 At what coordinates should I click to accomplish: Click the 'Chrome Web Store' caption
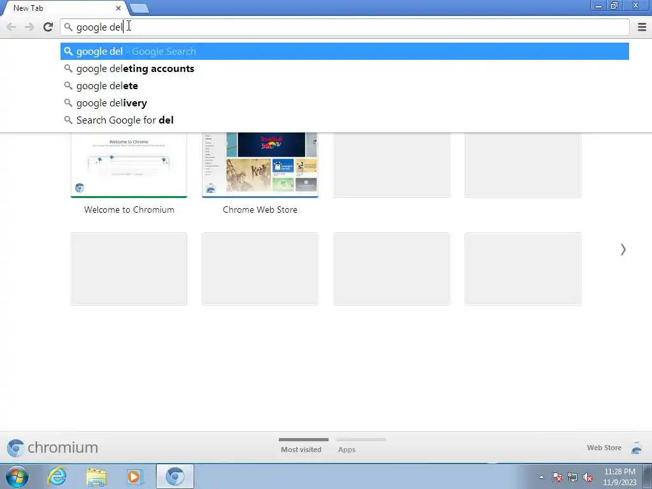260,209
